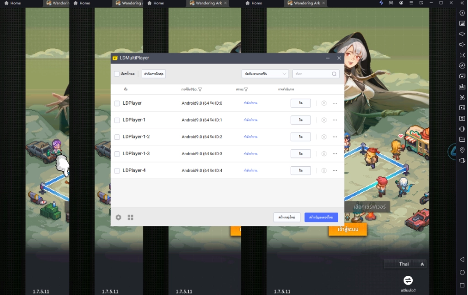Check the LDPlayer-1 instance checkbox
The image size is (468, 295).
pos(117,120)
